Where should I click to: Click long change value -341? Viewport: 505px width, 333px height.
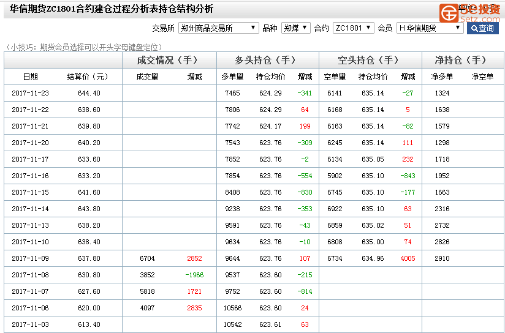click(305, 93)
